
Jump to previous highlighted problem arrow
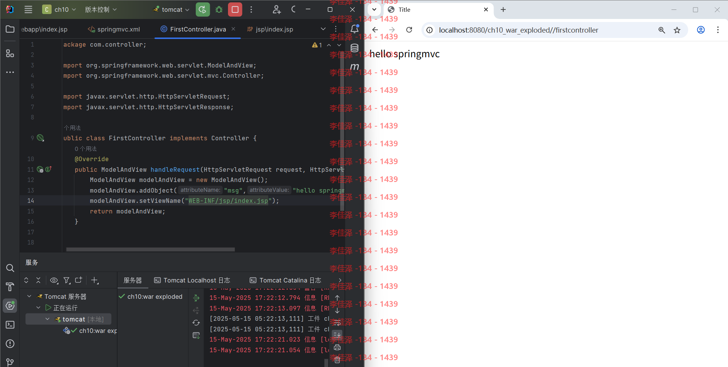[329, 45]
